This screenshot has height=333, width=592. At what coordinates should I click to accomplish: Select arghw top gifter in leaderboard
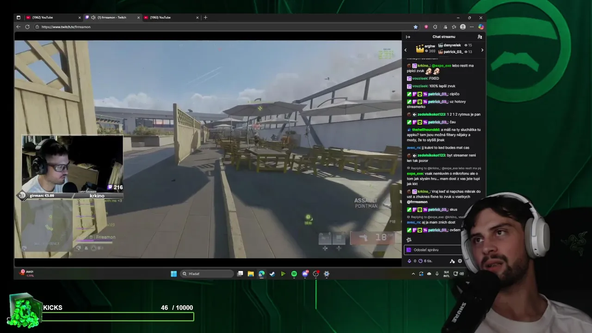click(425, 49)
